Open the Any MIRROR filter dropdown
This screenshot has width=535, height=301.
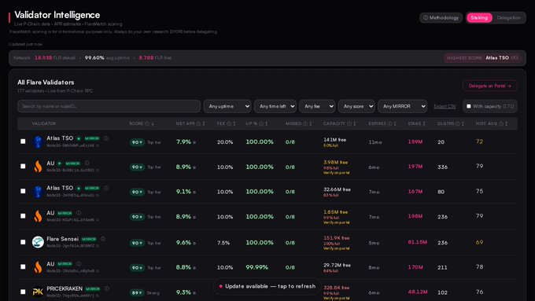pos(402,106)
